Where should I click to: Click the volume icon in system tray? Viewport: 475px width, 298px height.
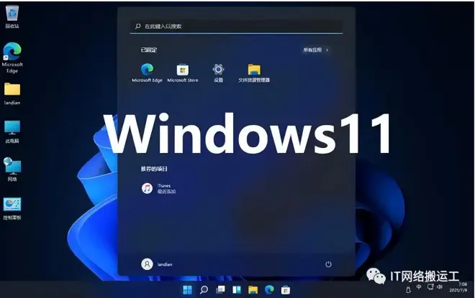(440, 287)
